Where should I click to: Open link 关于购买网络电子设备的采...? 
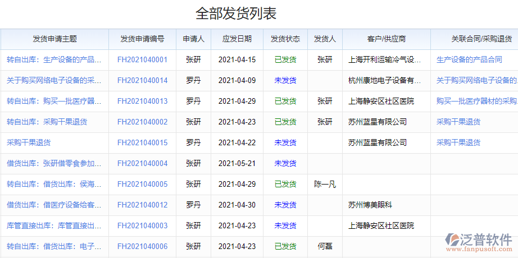54,81
